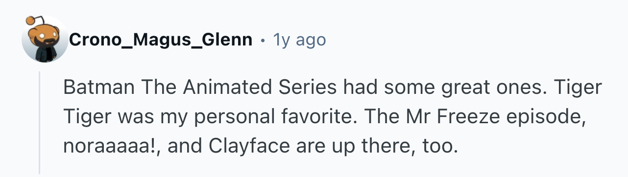Screen dimensions: 628x177
Task: Click the dot separator before the timestamp
Action: 263,41
